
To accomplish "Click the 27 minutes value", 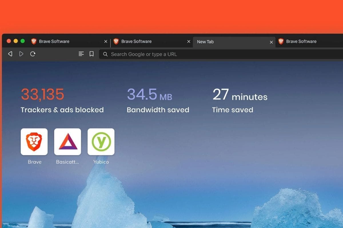I will [240, 94].
